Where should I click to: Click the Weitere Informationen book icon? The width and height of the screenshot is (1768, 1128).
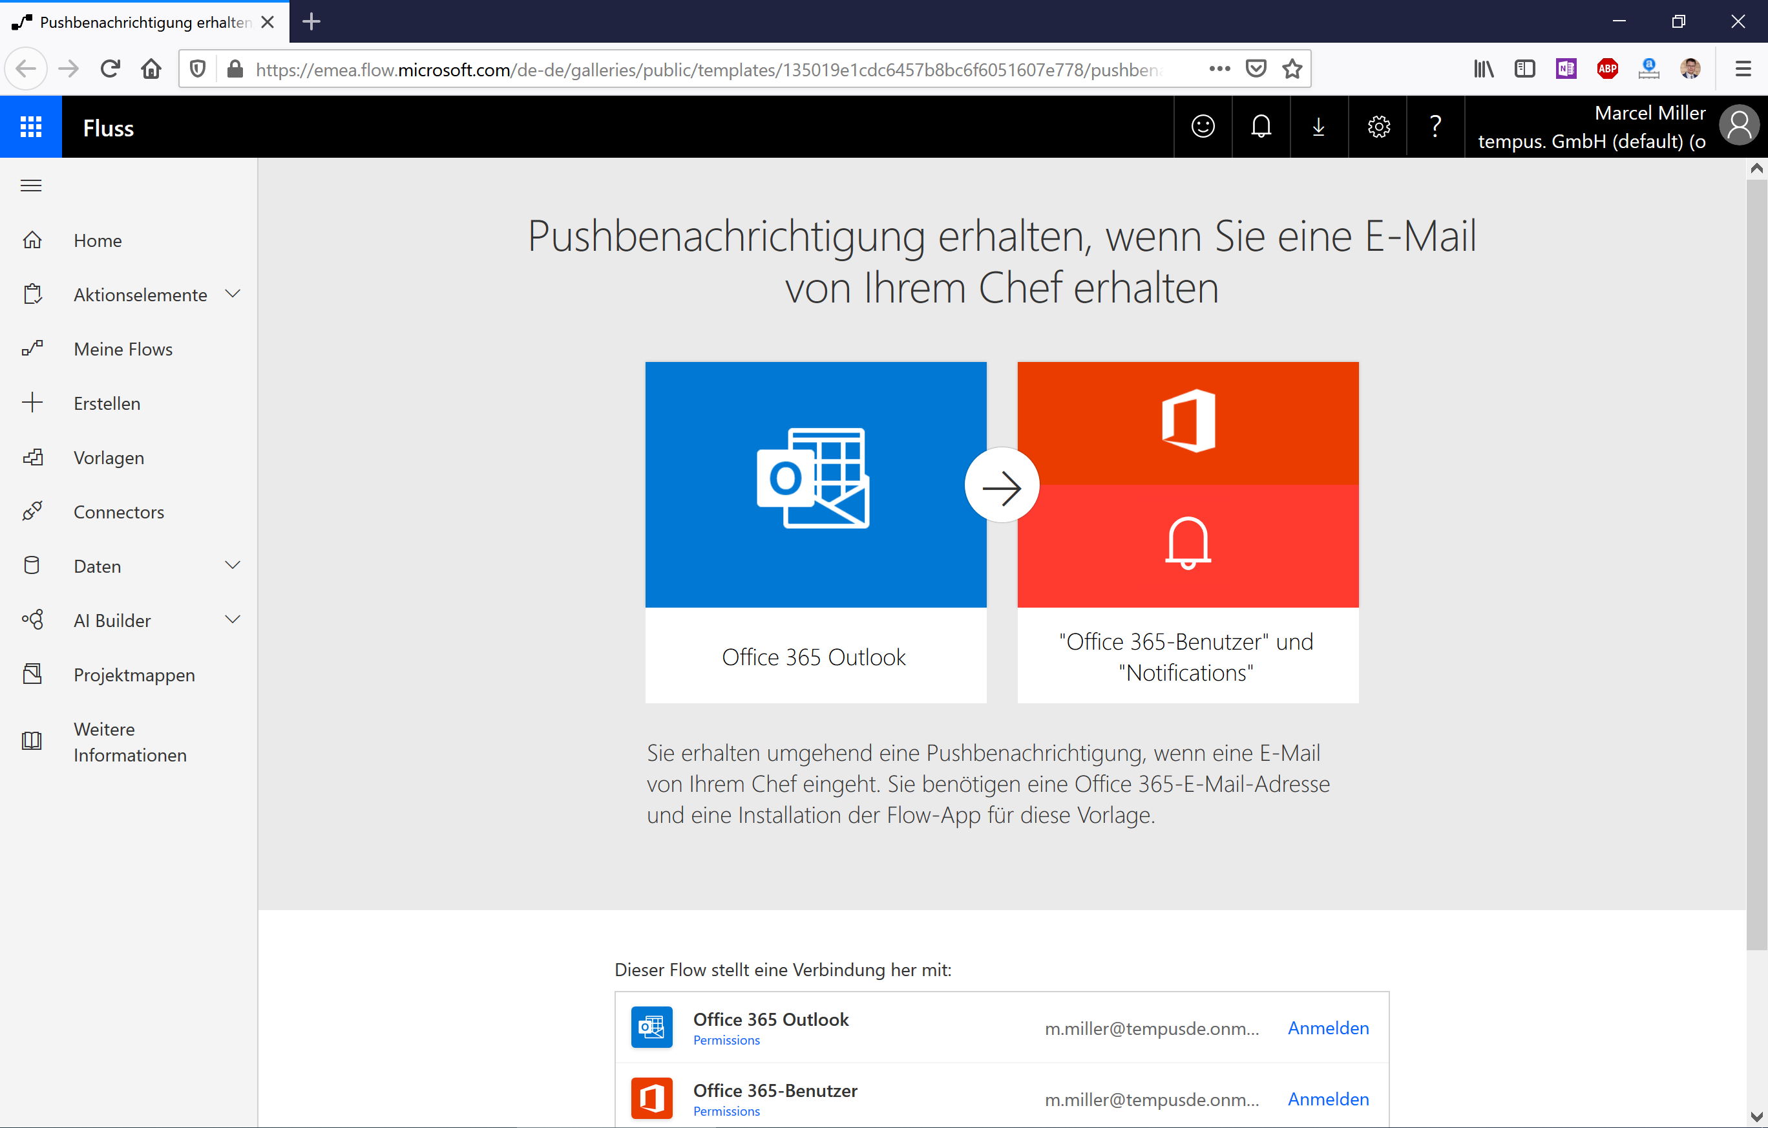pos(32,740)
